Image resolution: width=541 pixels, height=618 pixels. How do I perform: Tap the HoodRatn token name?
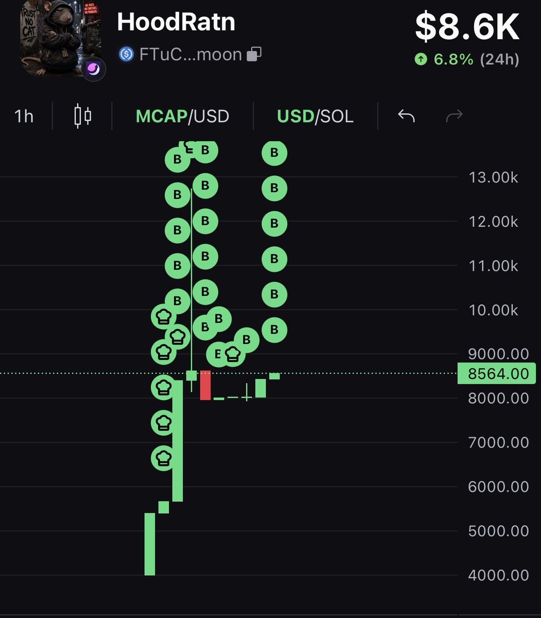176,22
